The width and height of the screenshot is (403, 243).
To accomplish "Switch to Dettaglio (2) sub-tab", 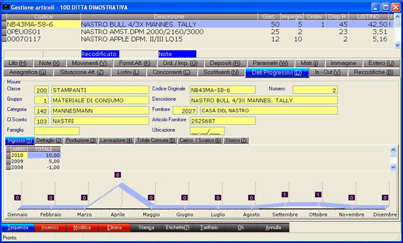I will point(49,141).
